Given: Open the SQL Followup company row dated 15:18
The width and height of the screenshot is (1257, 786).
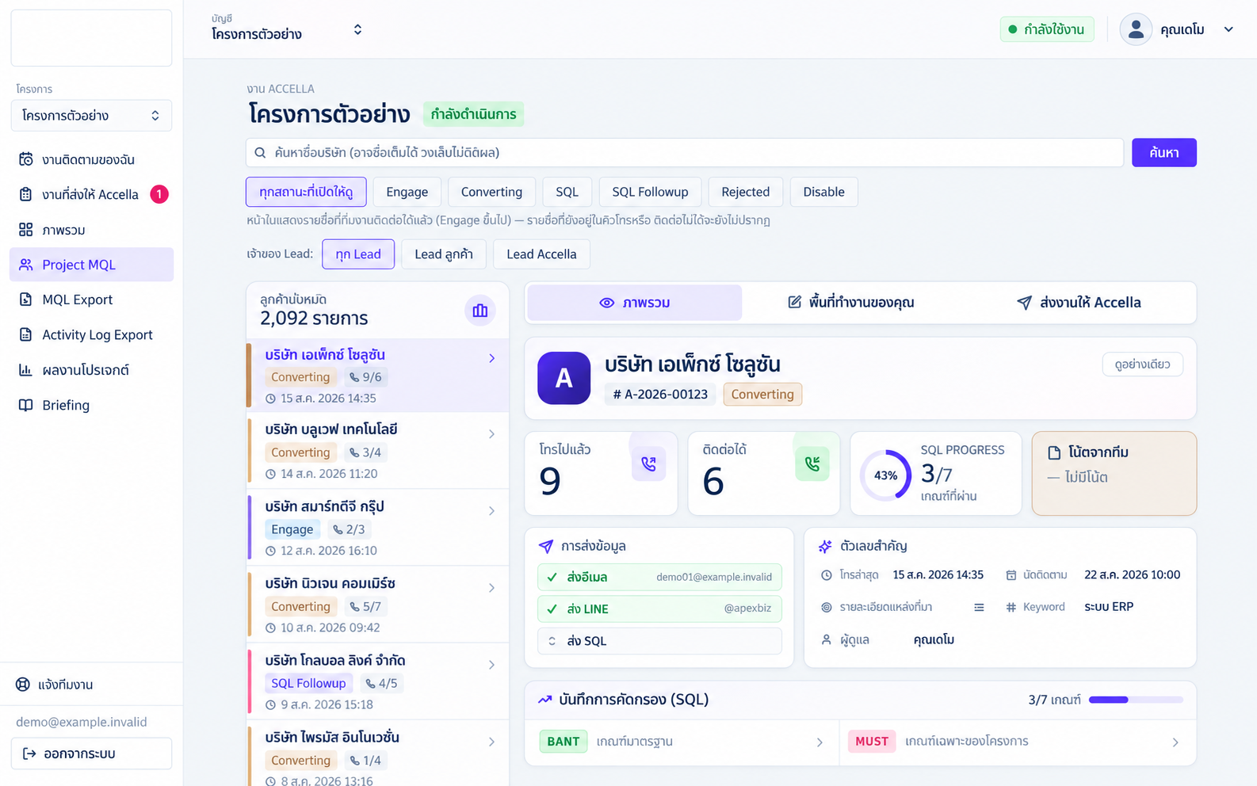Looking at the screenshot, I should [x=378, y=681].
